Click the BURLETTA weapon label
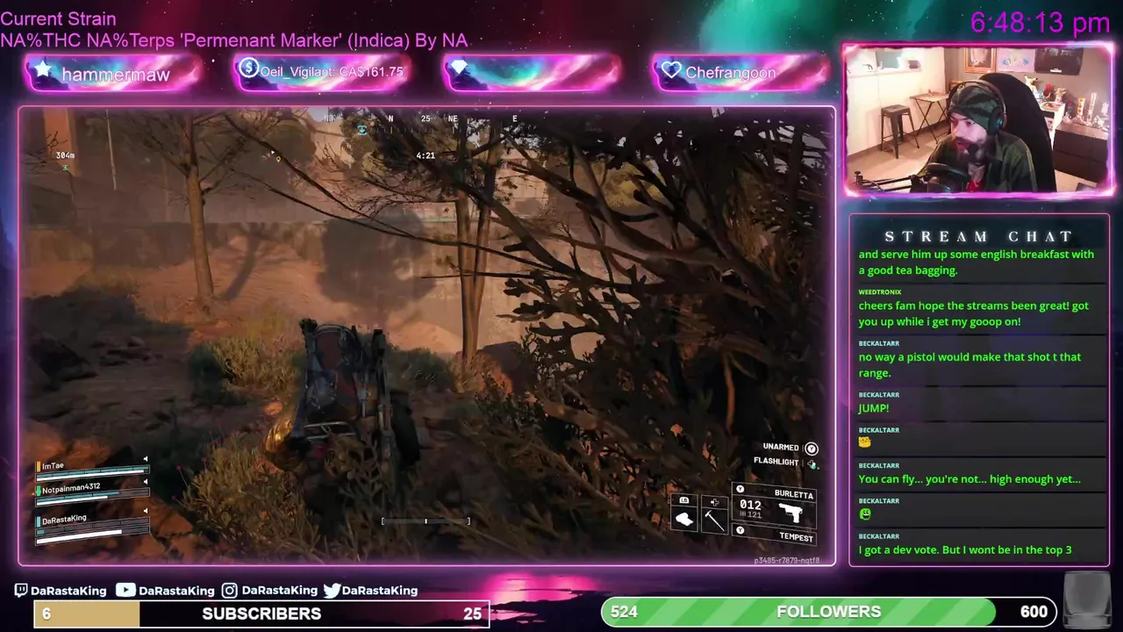This screenshot has width=1123, height=632. point(794,494)
